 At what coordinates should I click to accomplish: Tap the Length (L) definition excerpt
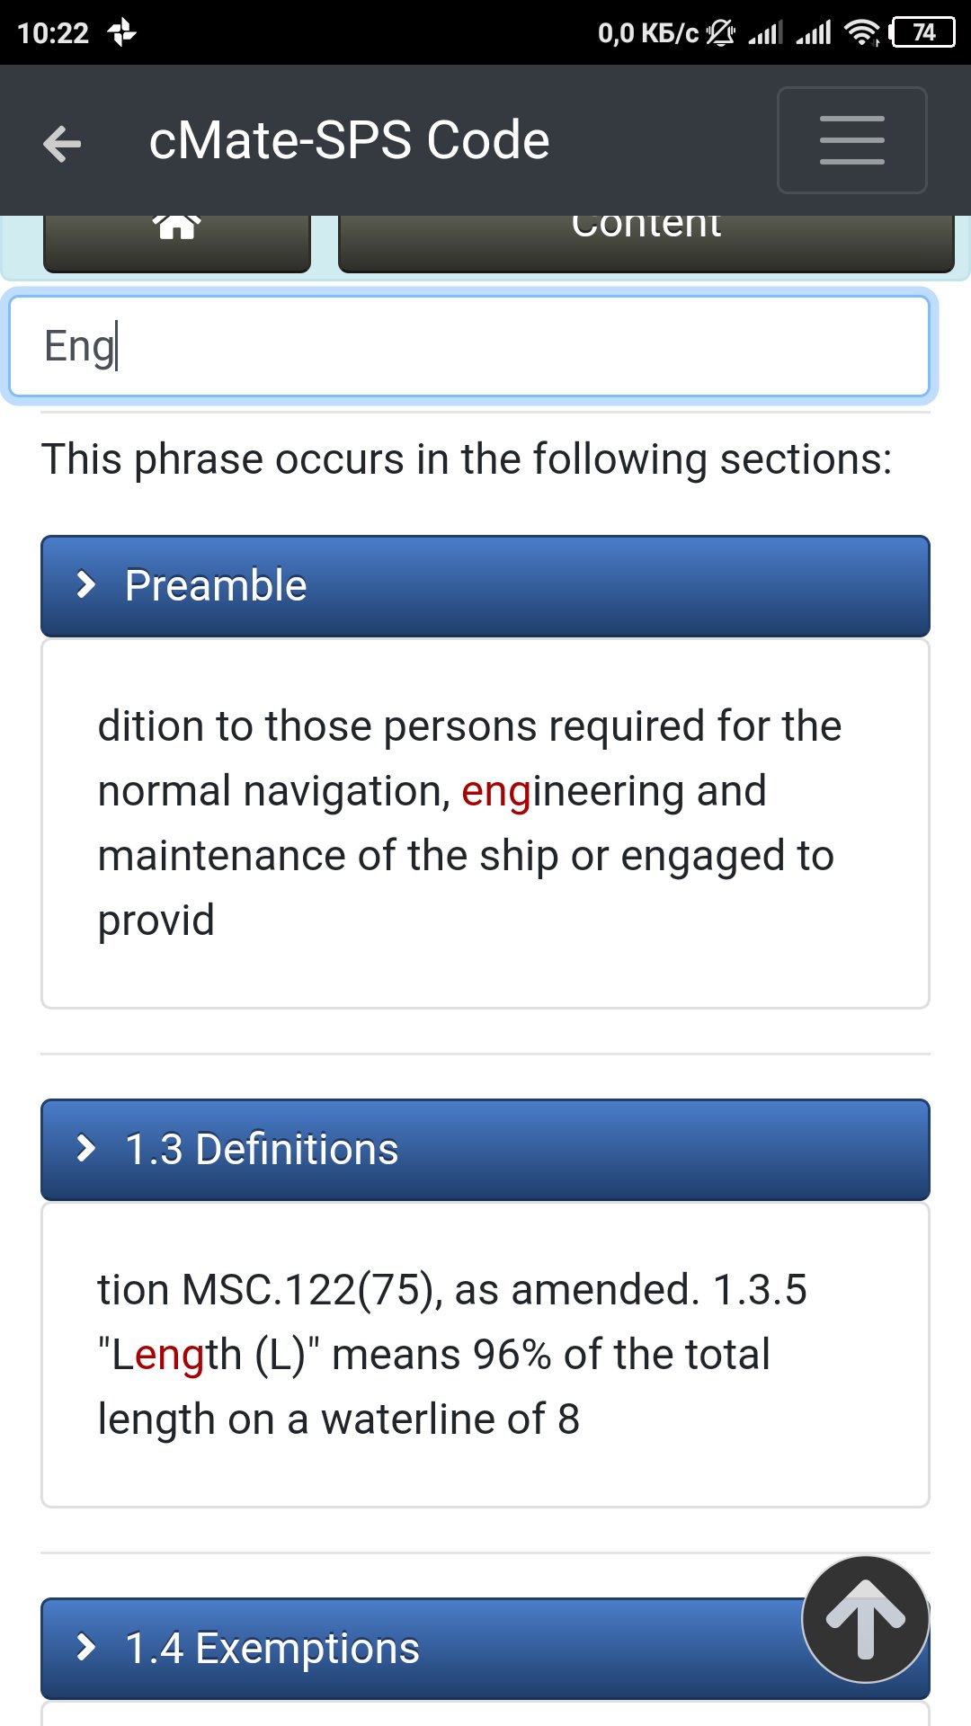(x=450, y=1355)
